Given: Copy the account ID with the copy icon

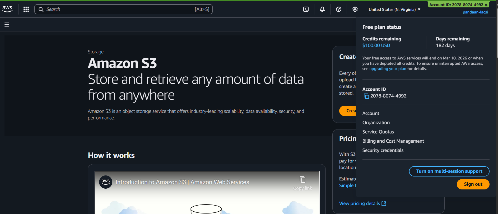Looking at the screenshot, I should [366, 96].
